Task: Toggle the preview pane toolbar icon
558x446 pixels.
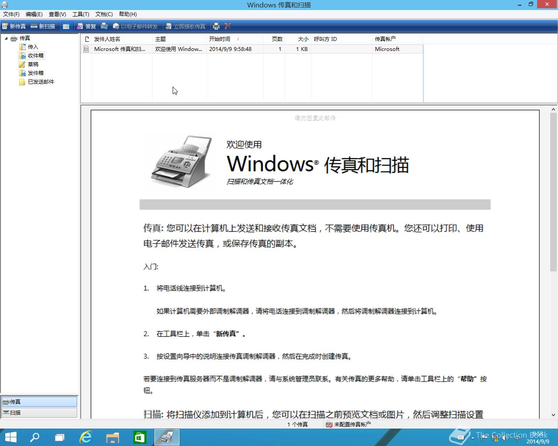Action: click(66, 26)
